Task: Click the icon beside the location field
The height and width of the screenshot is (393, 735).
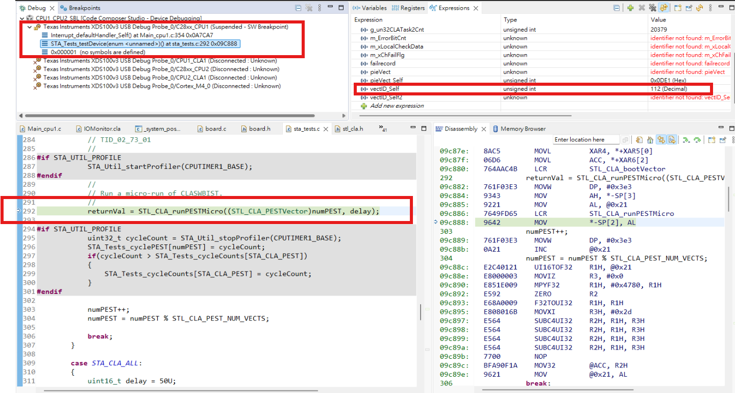Action: click(625, 139)
